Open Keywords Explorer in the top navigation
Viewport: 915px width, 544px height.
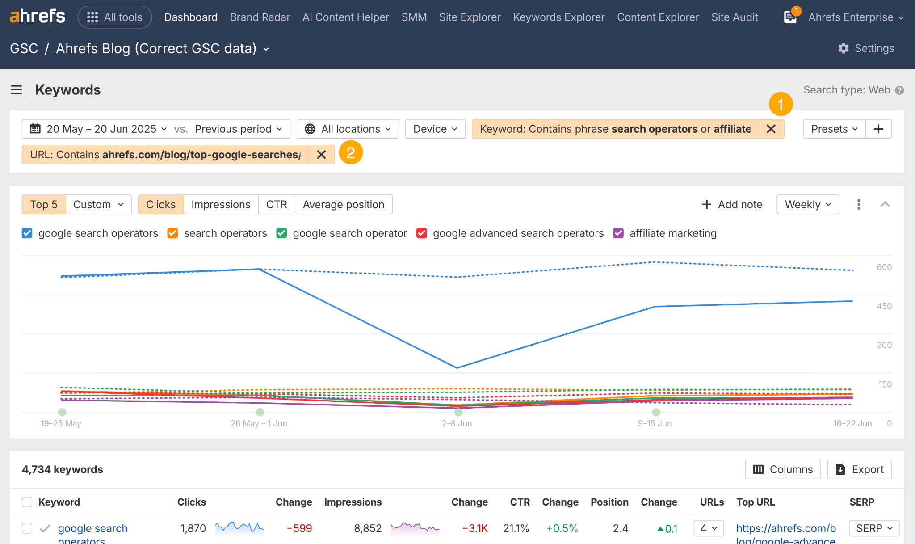558,17
